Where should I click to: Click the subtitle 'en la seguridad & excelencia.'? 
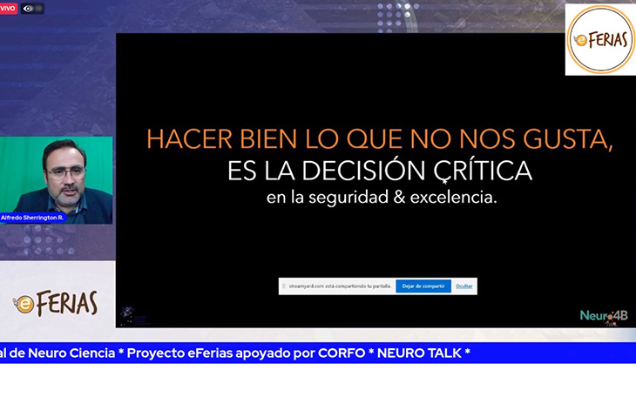(x=382, y=198)
